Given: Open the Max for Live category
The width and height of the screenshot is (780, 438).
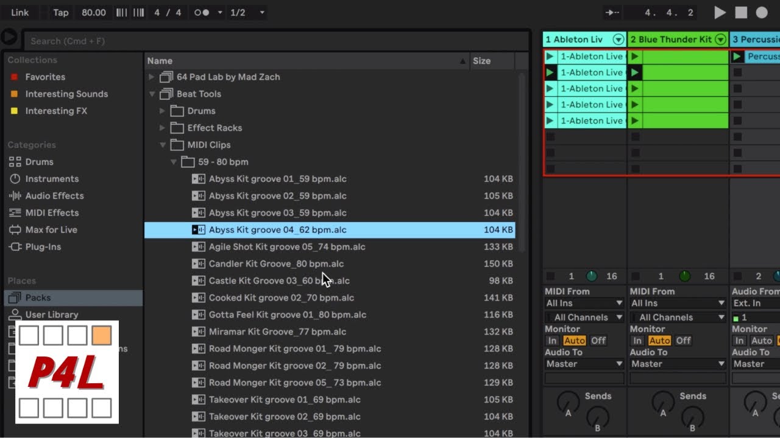Looking at the screenshot, I should click(x=51, y=230).
